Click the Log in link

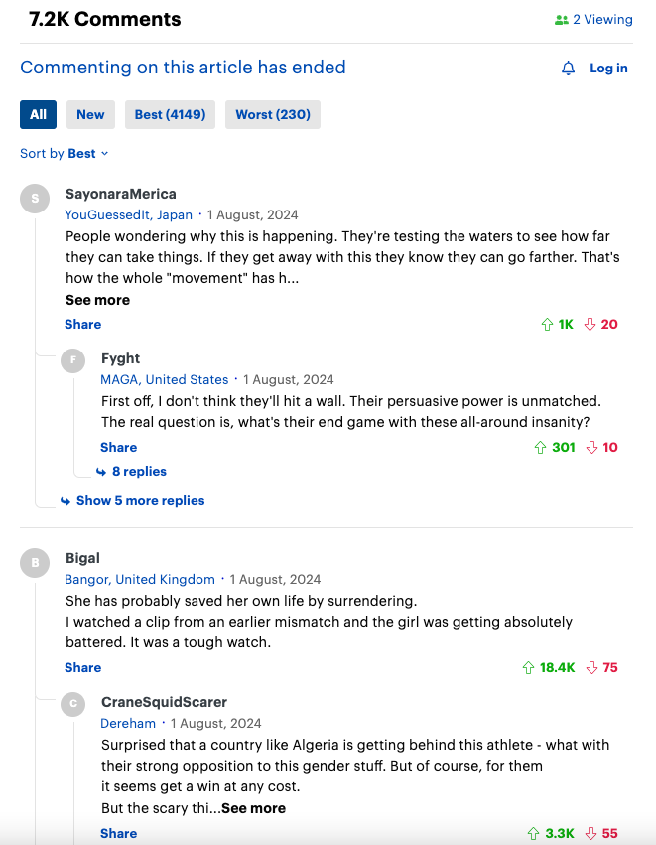(x=608, y=69)
